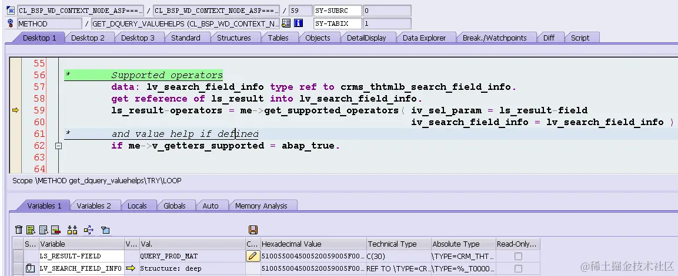Click the icon with two down arrows over boxes
Screen dimensions: 678x276
click(72, 230)
